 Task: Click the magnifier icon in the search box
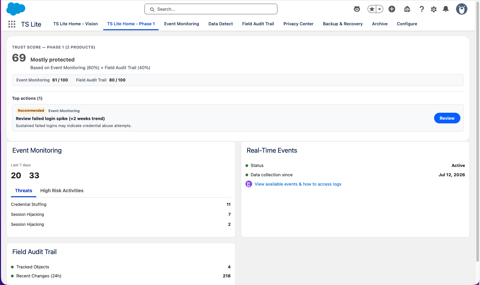click(x=152, y=9)
